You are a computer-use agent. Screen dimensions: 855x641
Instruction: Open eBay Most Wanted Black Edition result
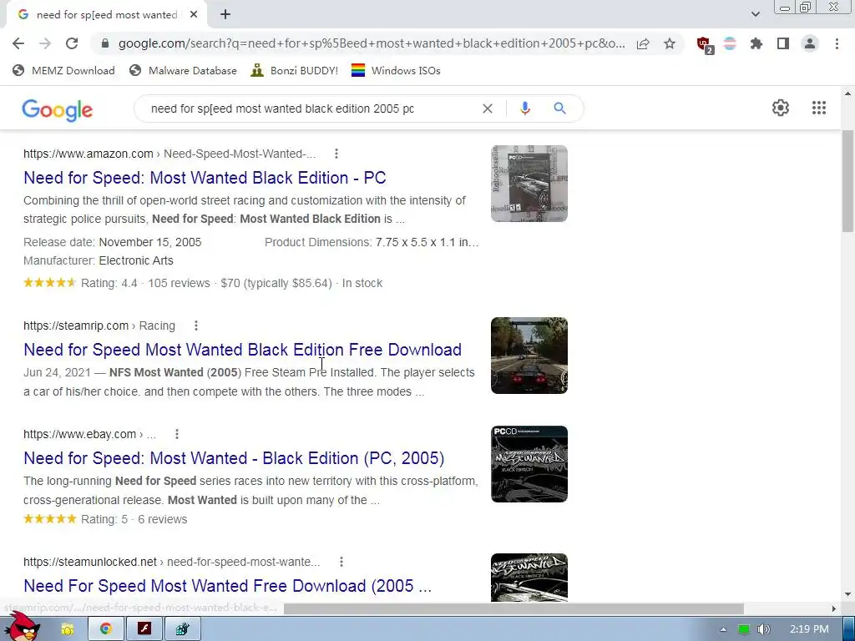pyautogui.click(x=234, y=458)
